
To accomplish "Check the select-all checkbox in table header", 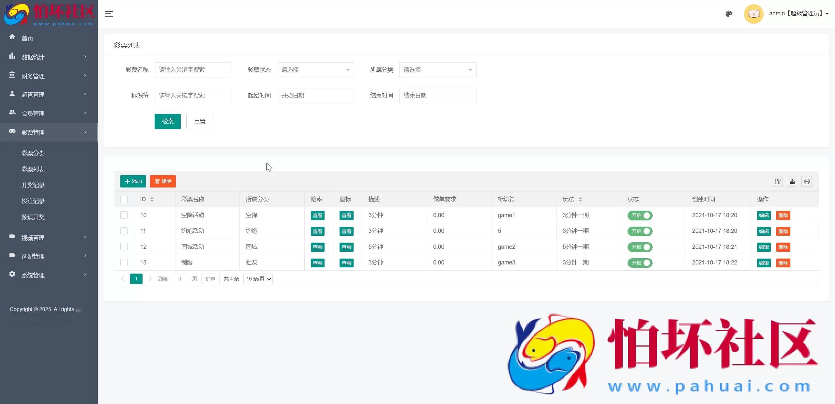I will pos(124,199).
